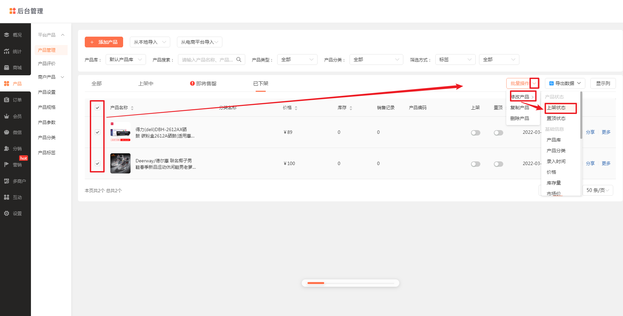Click the 导出数据 export icon
This screenshot has height=316, width=623.
551,83
